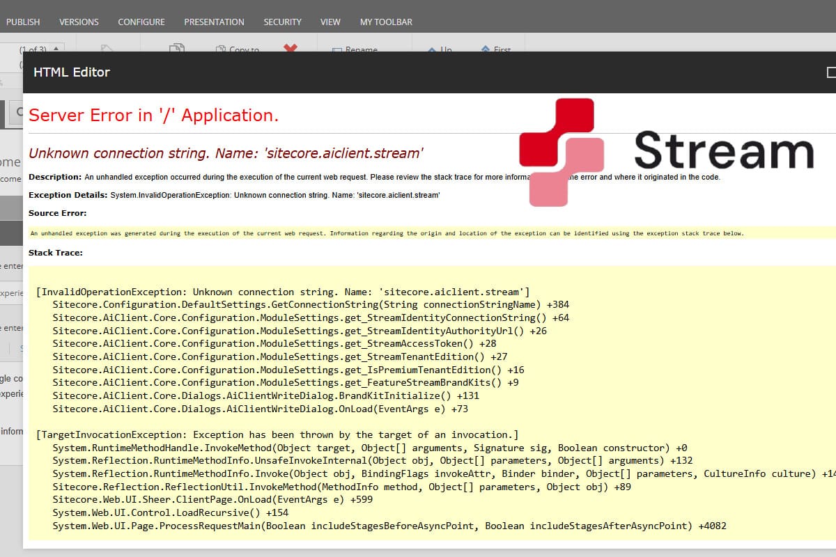836x557 pixels.
Task: Click the get_StreamAccessToken trace line
Action: tap(274, 343)
